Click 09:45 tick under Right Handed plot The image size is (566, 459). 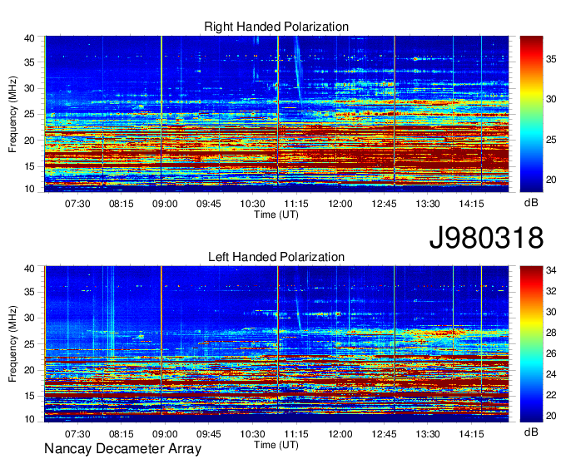pos(209,204)
